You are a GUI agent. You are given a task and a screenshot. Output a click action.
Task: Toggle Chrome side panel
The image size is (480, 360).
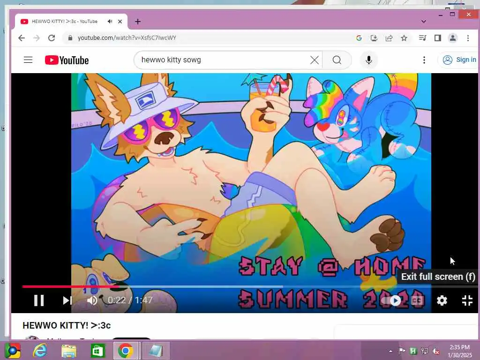pos(438,38)
